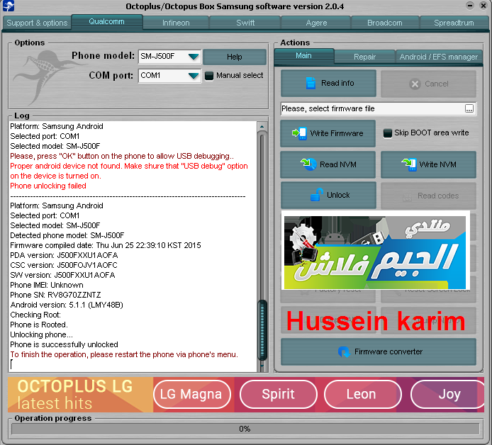Image resolution: width=492 pixels, height=445 pixels.
Task: Click the 'Phone unlocking failed' log line
Action: click(48, 186)
